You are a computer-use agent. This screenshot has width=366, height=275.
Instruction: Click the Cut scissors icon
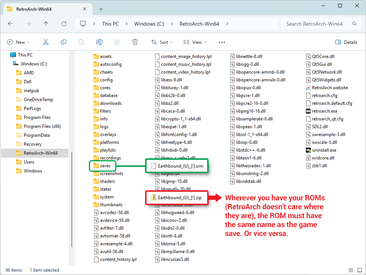46,42
